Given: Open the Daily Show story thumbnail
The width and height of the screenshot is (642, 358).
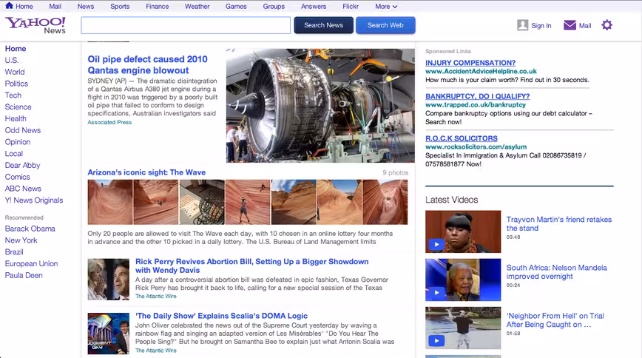Looking at the screenshot, I should 108,334.
